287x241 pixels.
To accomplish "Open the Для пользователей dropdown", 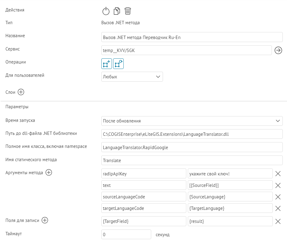I will (x=132, y=77).
